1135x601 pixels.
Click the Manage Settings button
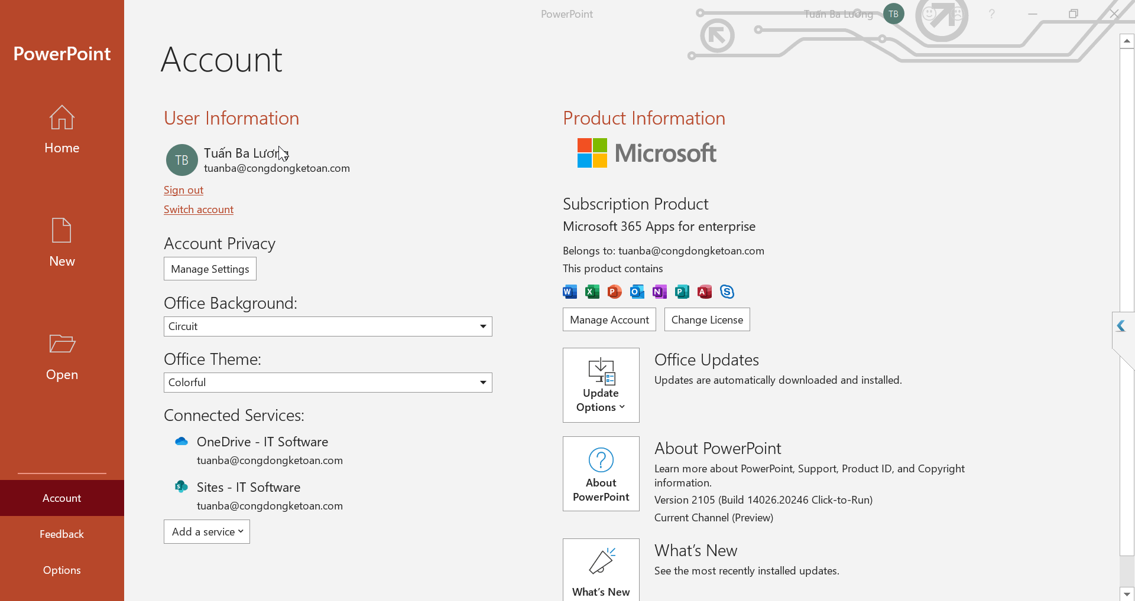coord(210,269)
